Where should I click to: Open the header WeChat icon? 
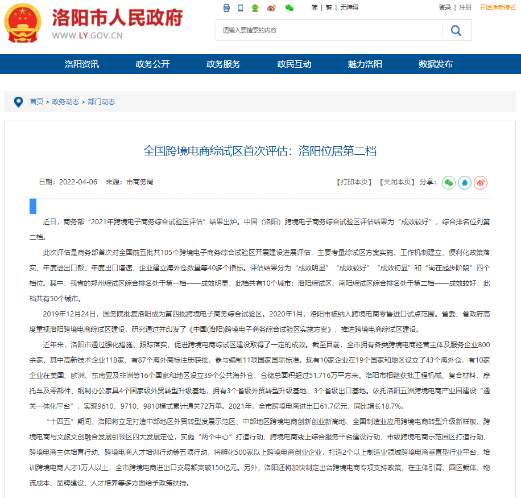pyautogui.click(x=290, y=7)
